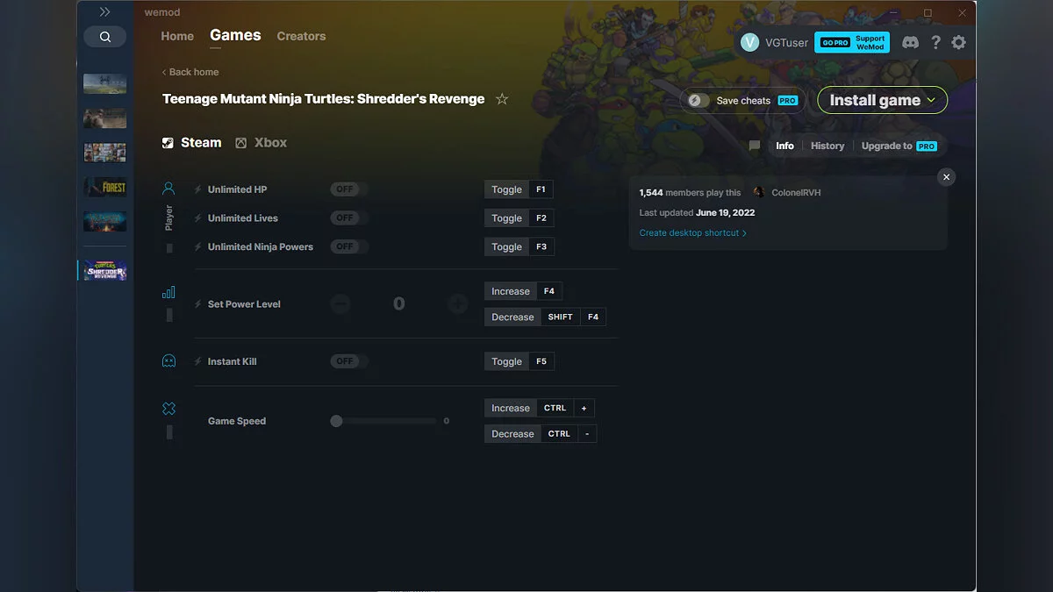Open the settings gear icon
The height and width of the screenshot is (592, 1053).
click(x=958, y=42)
